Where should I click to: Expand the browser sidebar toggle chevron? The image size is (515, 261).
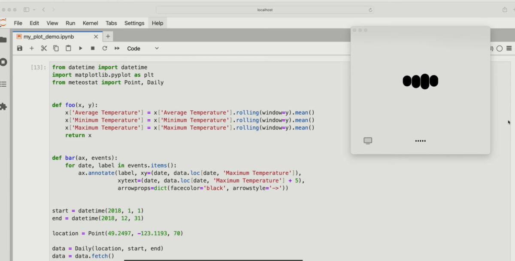point(34,9)
